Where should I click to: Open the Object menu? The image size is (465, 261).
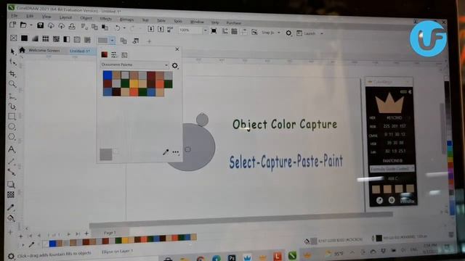(x=86, y=18)
